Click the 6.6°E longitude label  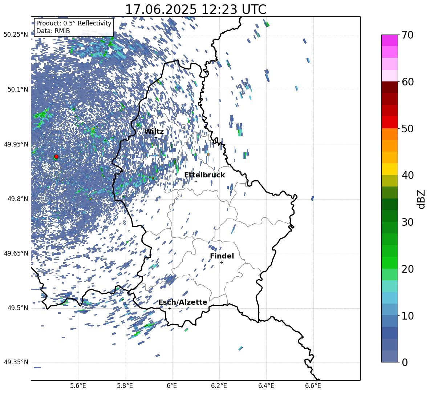[313, 386]
